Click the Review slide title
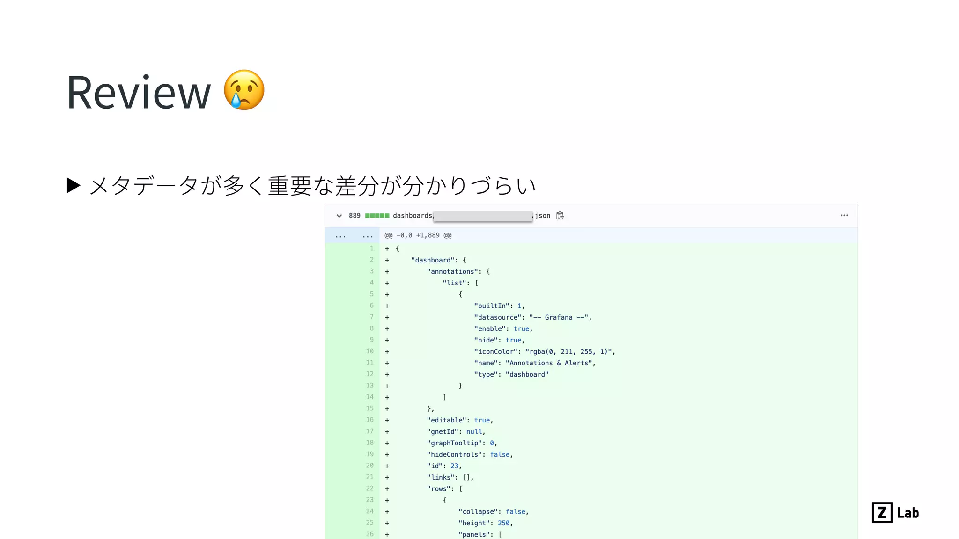The image size is (959, 539). coord(139,93)
